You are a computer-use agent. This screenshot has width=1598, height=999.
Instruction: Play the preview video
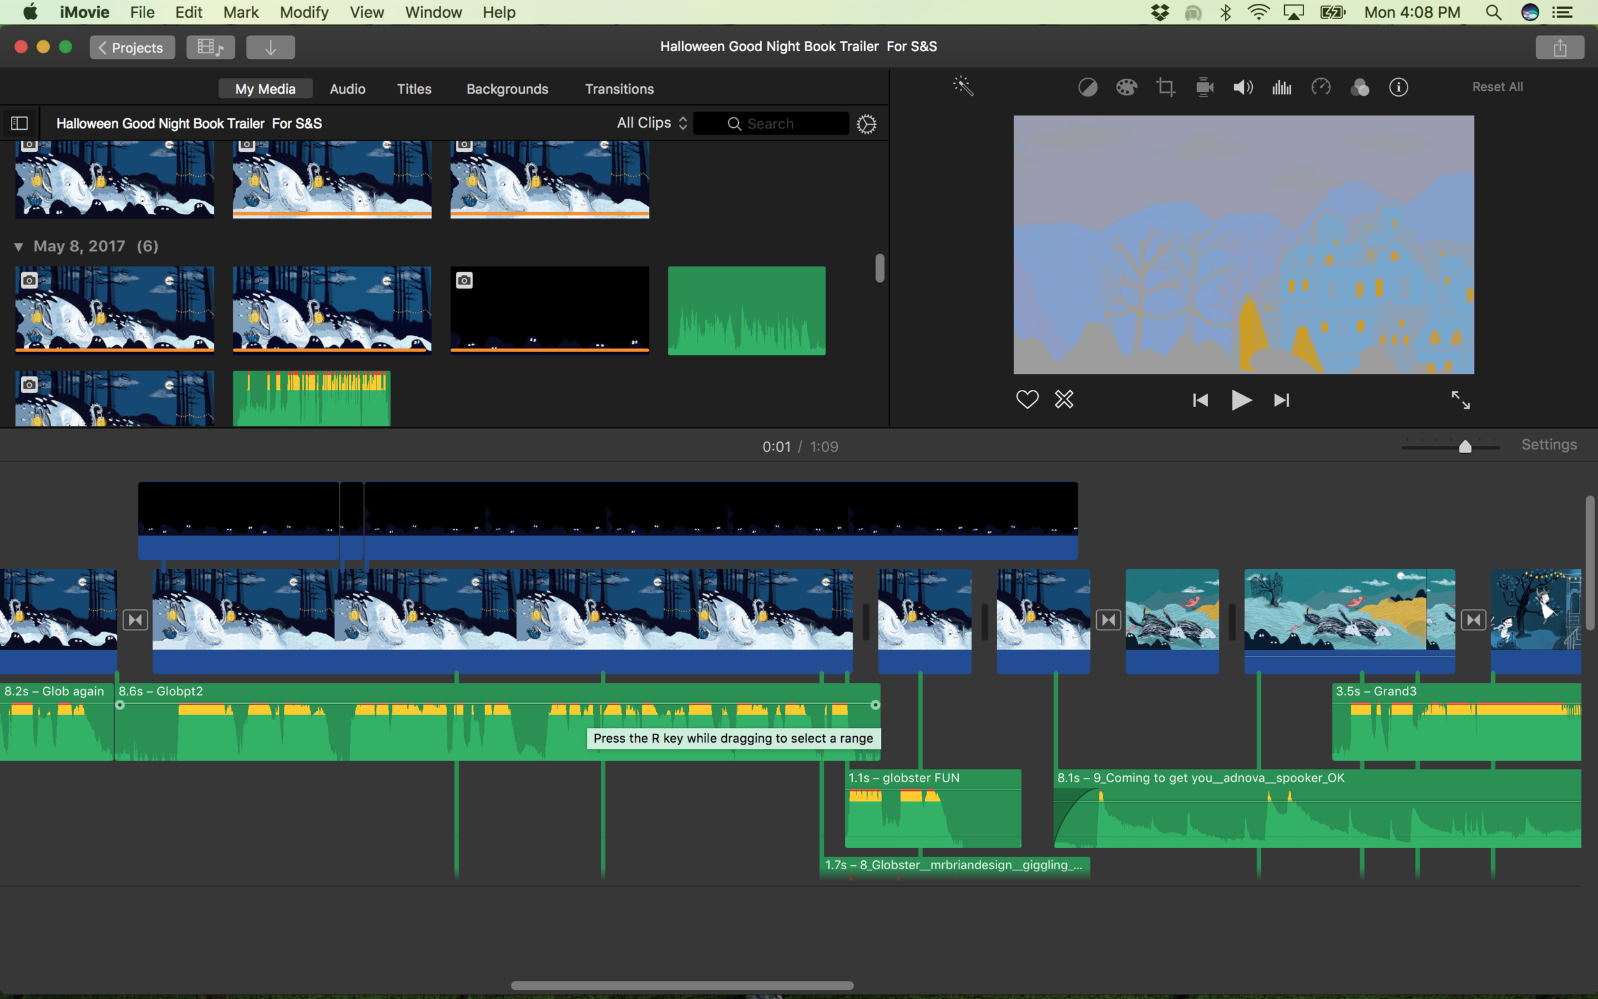tap(1241, 400)
